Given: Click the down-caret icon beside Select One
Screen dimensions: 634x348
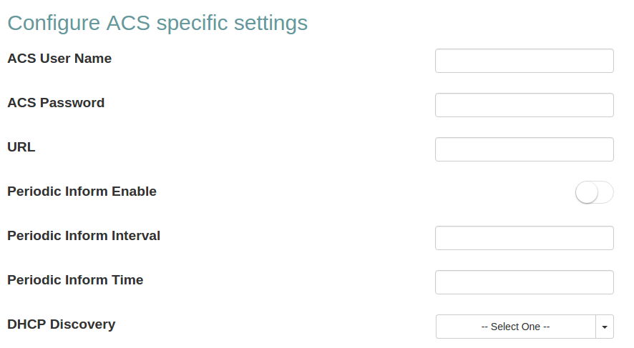Looking at the screenshot, I should click(x=605, y=327).
